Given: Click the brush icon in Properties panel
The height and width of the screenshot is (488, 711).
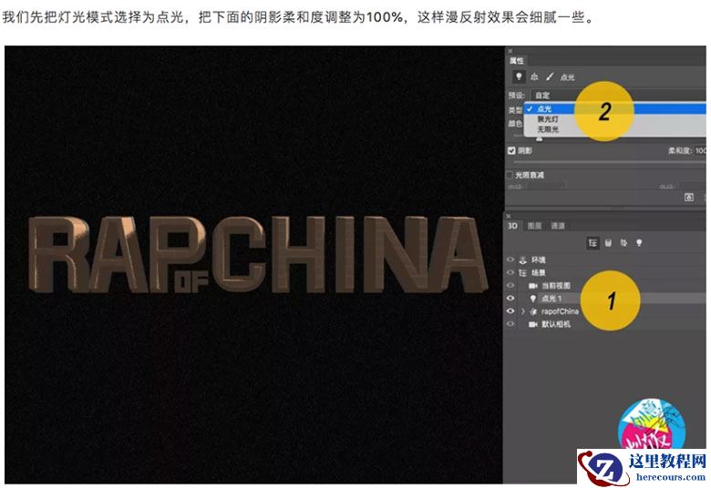Looking at the screenshot, I should click(550, 76).
